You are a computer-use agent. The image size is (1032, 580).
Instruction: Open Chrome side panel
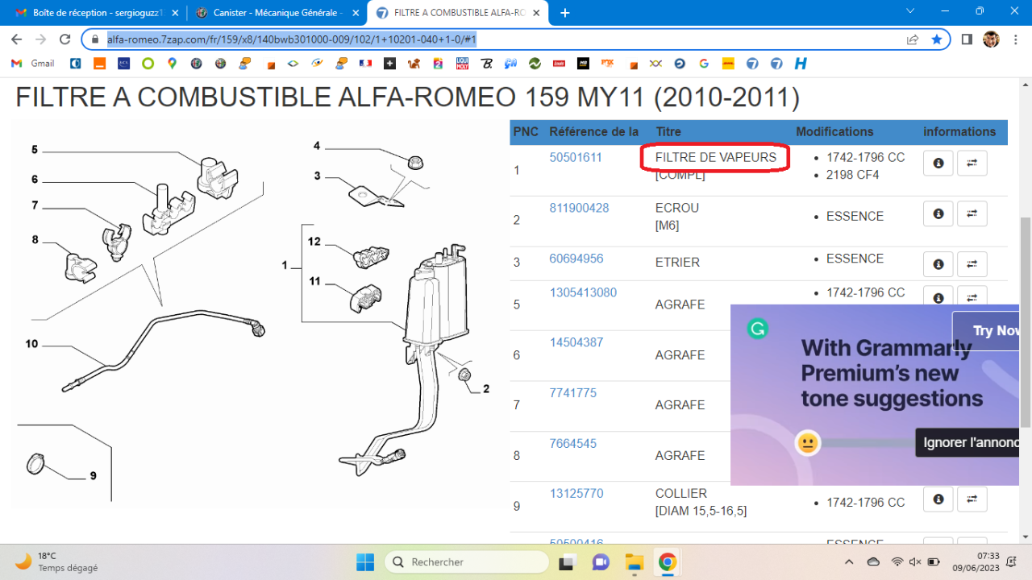tap(967, 39)
